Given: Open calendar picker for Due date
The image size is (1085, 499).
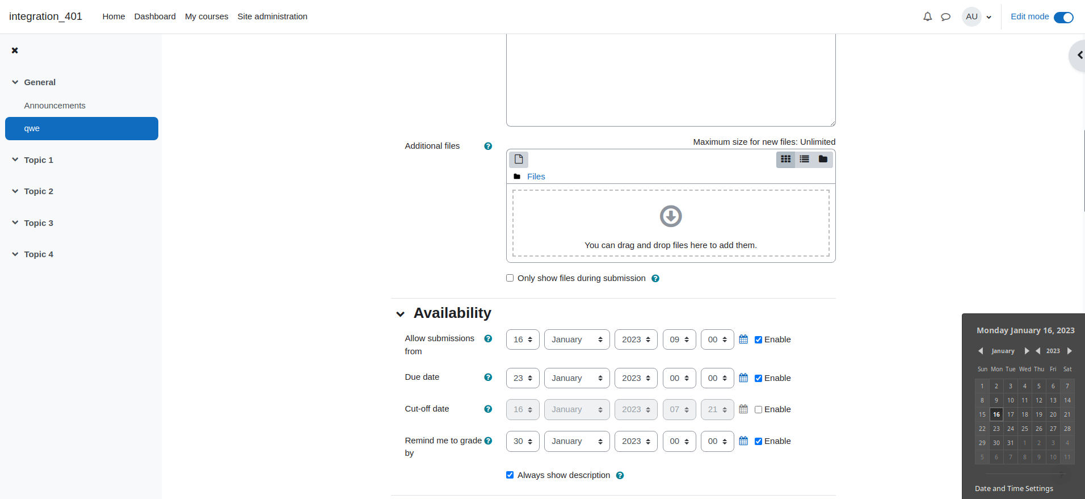Looking at the screenshot, I should 743,378.
